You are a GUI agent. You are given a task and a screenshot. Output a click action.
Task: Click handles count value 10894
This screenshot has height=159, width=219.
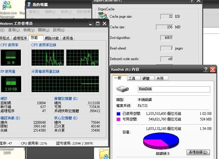pyautogui.click(x=41, y=103)
